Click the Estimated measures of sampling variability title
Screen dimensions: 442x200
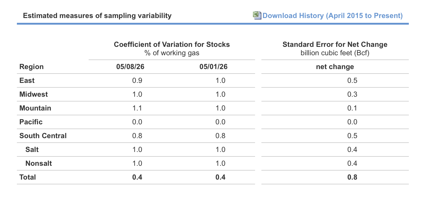coord(97,16)
